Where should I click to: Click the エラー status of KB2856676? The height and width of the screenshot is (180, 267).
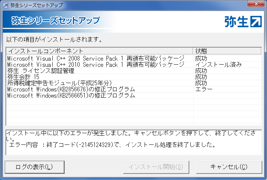tap(204, 89)
